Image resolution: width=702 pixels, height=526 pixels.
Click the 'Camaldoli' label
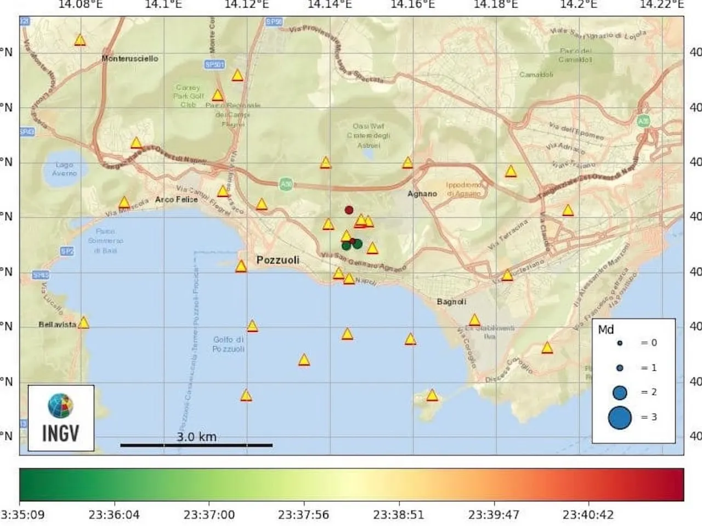[x=536, y=74]
